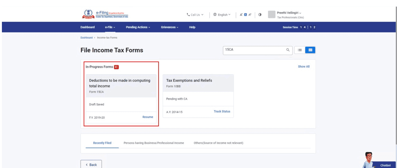
Task: Click the e-Filing portal logo
Action: click(x=105, y=15)
